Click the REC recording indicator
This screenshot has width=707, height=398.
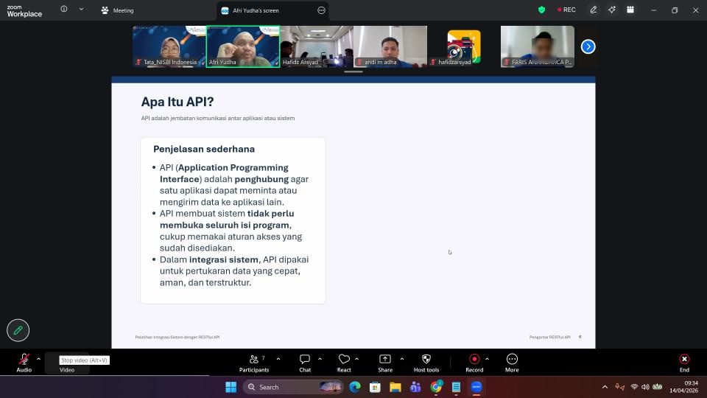566,10
